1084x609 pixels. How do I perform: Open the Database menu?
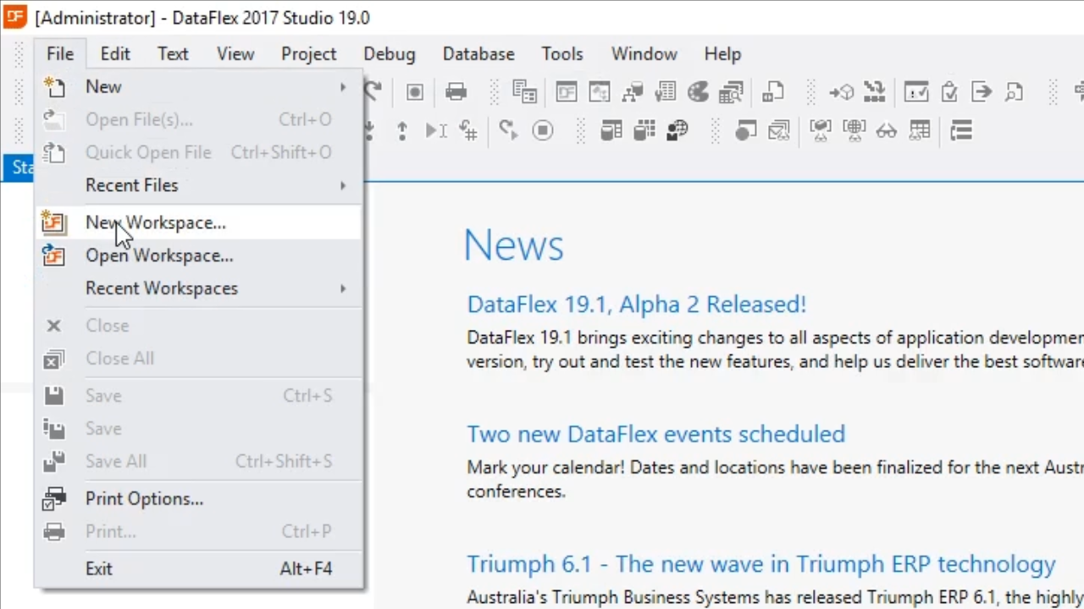coord(478,54)
